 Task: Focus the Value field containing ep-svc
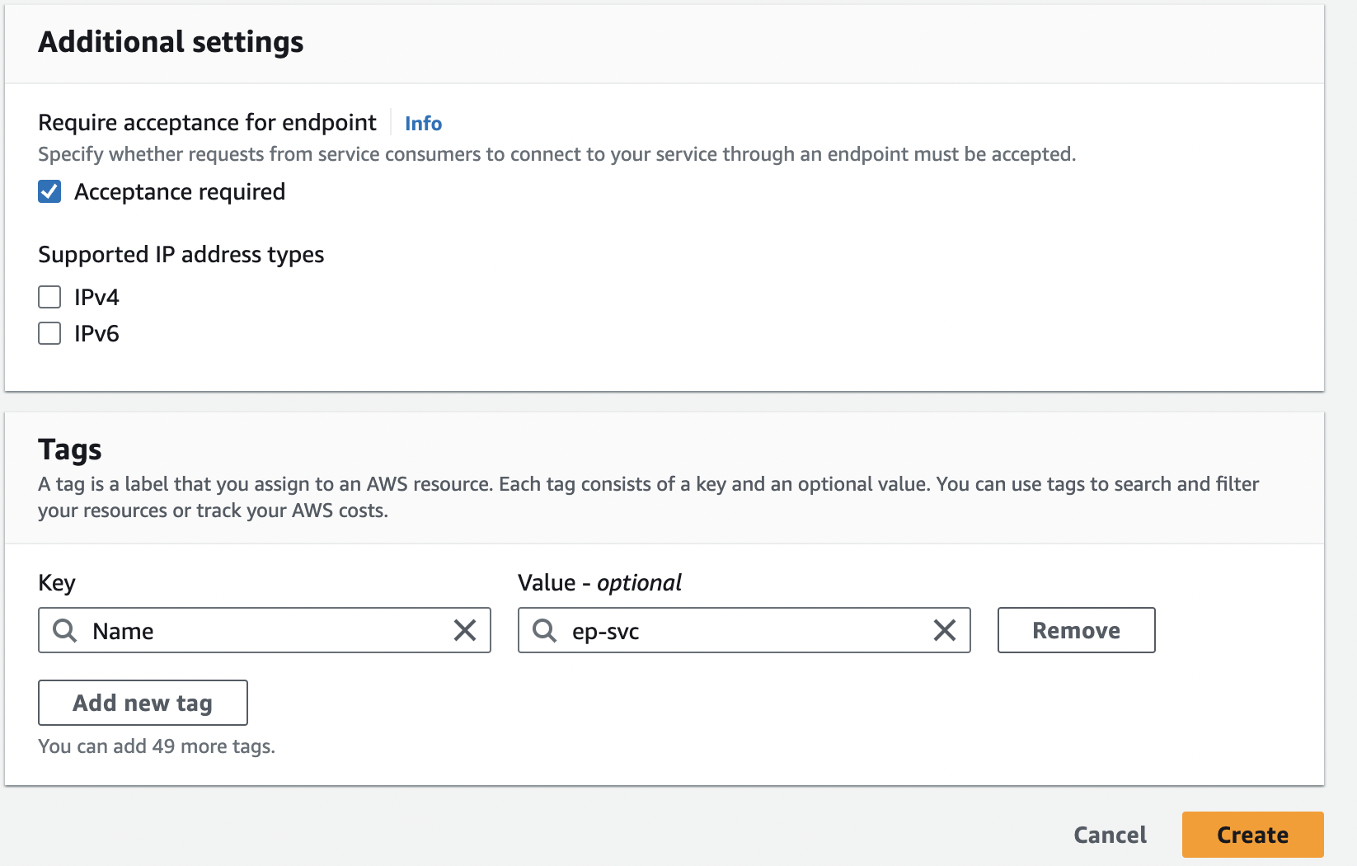click(x=742, y=631)
